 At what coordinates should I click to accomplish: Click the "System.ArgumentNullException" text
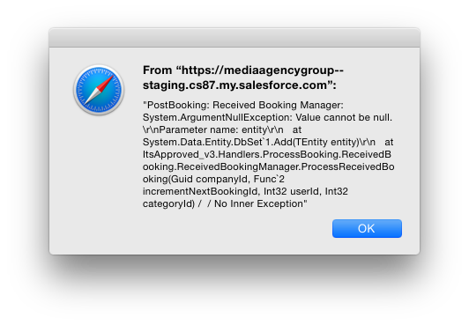[218, 118]
